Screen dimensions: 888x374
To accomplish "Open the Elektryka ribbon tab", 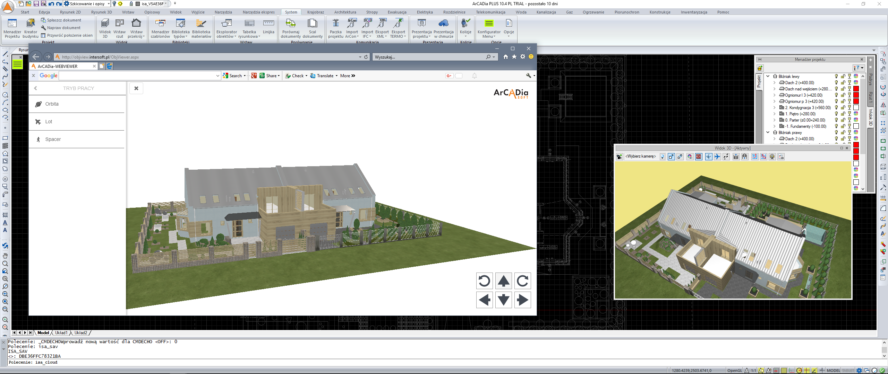I will 425,12.
